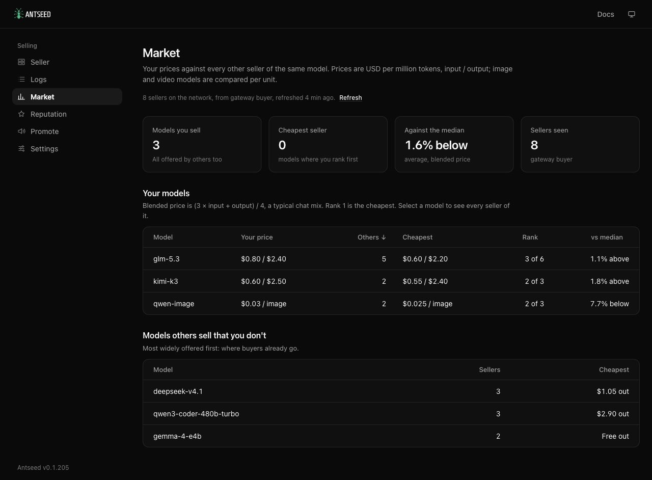The width and height of the screenshot is (652, 480).
Task: Select the glm-5.3 model row
Action: coord(391,259)
